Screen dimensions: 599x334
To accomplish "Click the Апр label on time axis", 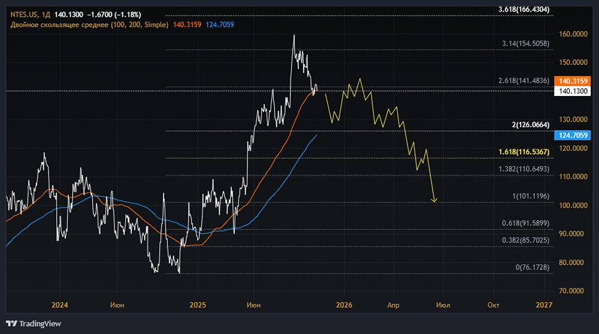I will [393, 305].
